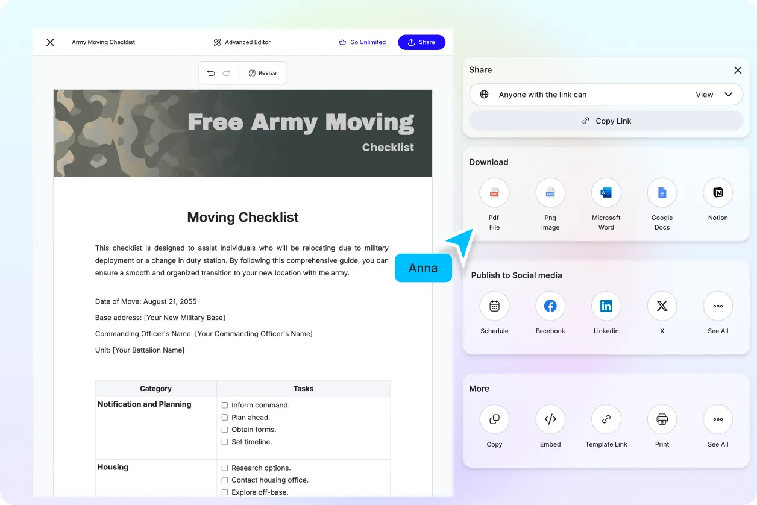Check the Contact housing office task

tap(225, 480)
